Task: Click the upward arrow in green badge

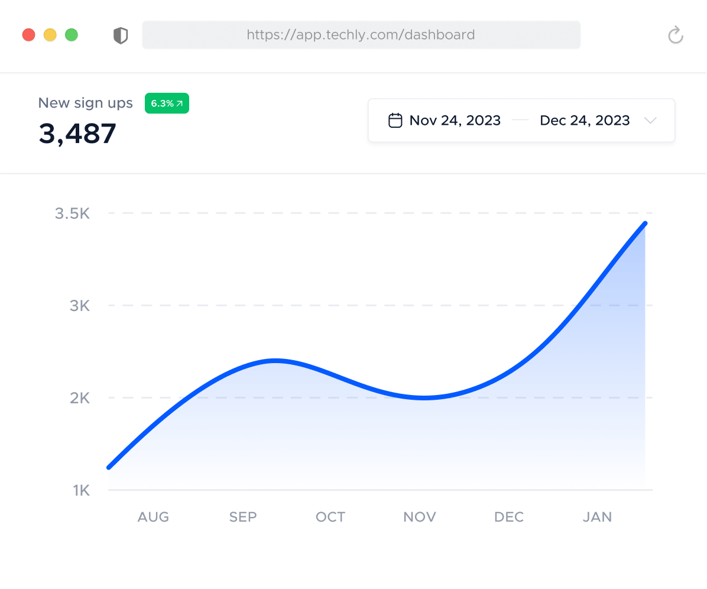Action: coord(180,102)
